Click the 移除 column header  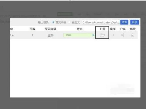(133, 29)
